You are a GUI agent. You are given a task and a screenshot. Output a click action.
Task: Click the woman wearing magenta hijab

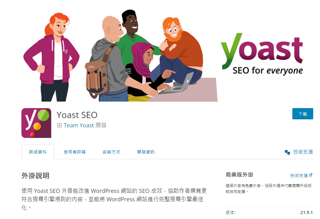[x=143, y=70]
